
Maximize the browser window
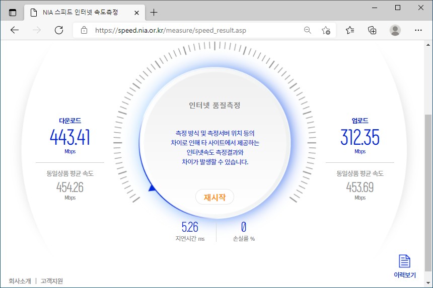coord(398,8)
